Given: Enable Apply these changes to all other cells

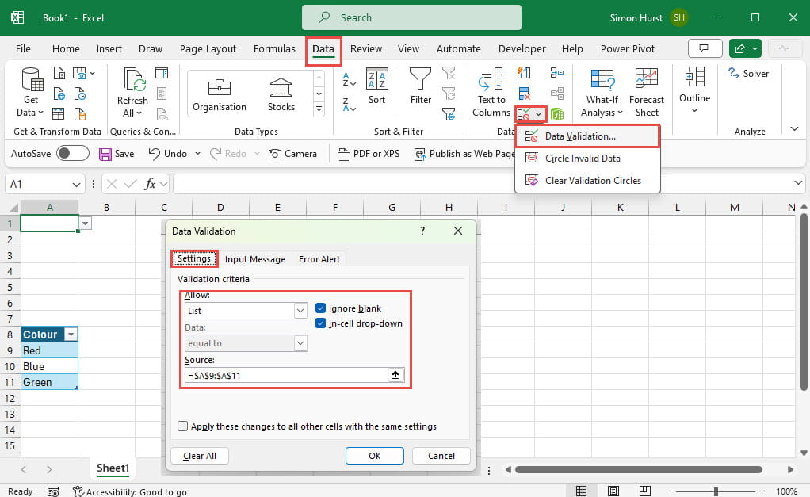Looking at the screenshot, I should (x=183, y=426).
